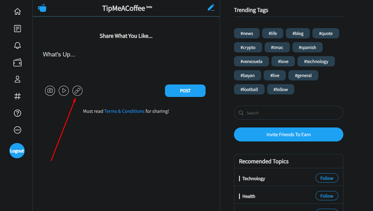Open the notifications bell icon
Screen dimensions: 373x211
coord(17,46)
